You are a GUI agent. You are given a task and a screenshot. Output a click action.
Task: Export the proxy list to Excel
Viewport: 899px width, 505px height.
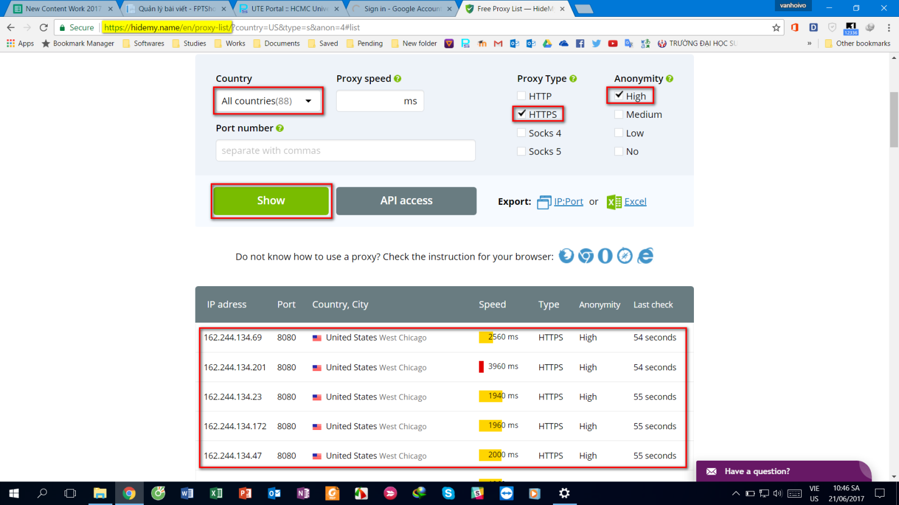coord(635,201)
